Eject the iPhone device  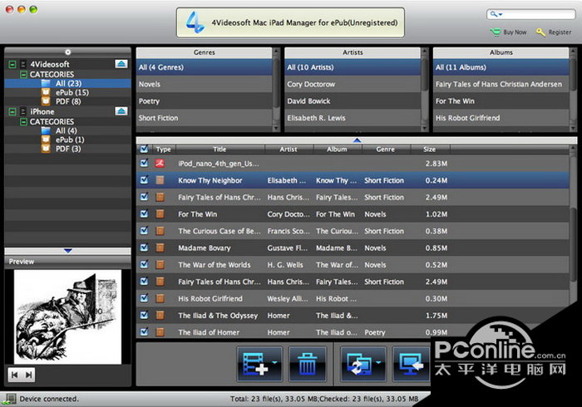(121, 110)
